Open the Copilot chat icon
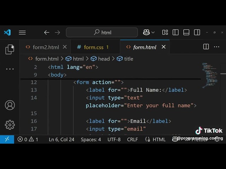This screenshot has width=226, height=169. tap(146, 32)
